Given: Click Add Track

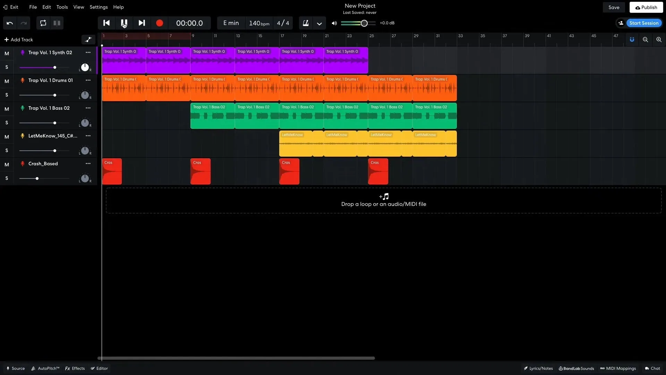Looking at the screenshot, I should click(x=19, y=40).
